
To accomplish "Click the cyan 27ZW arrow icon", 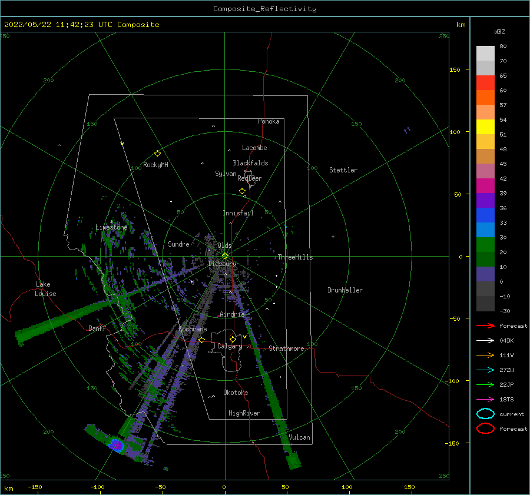I will pos(485,370).
